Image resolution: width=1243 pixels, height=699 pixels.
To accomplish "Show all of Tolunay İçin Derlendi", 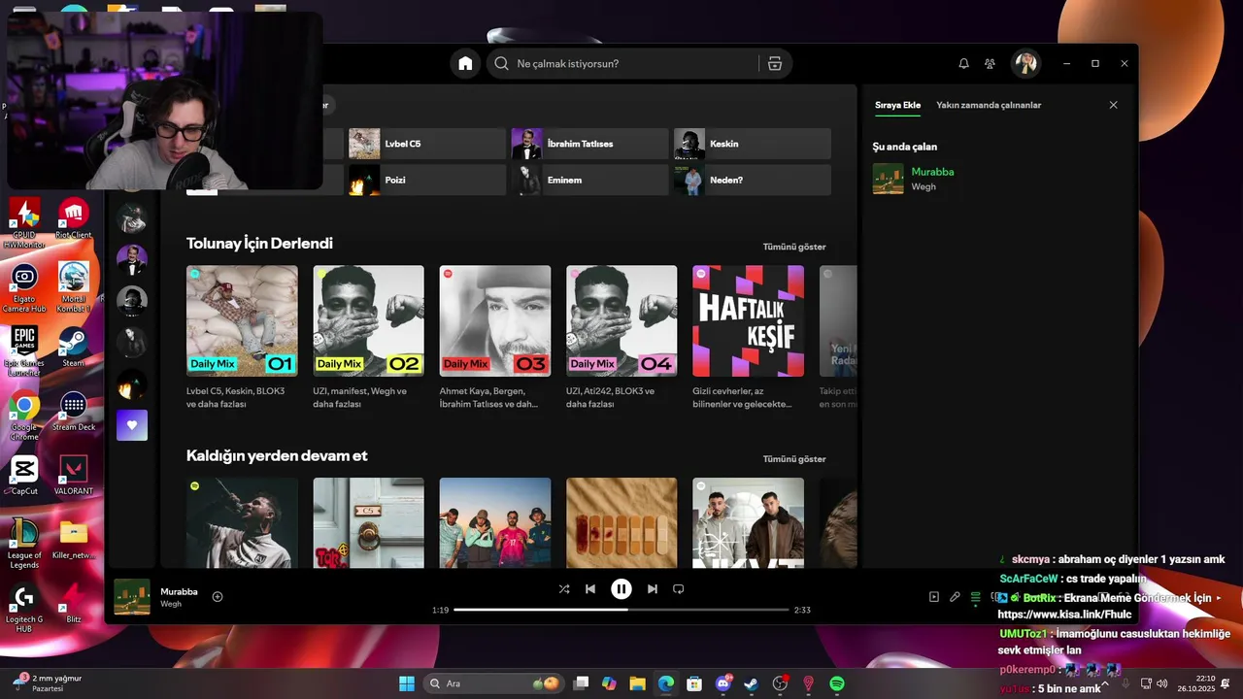I will point(794,247).
